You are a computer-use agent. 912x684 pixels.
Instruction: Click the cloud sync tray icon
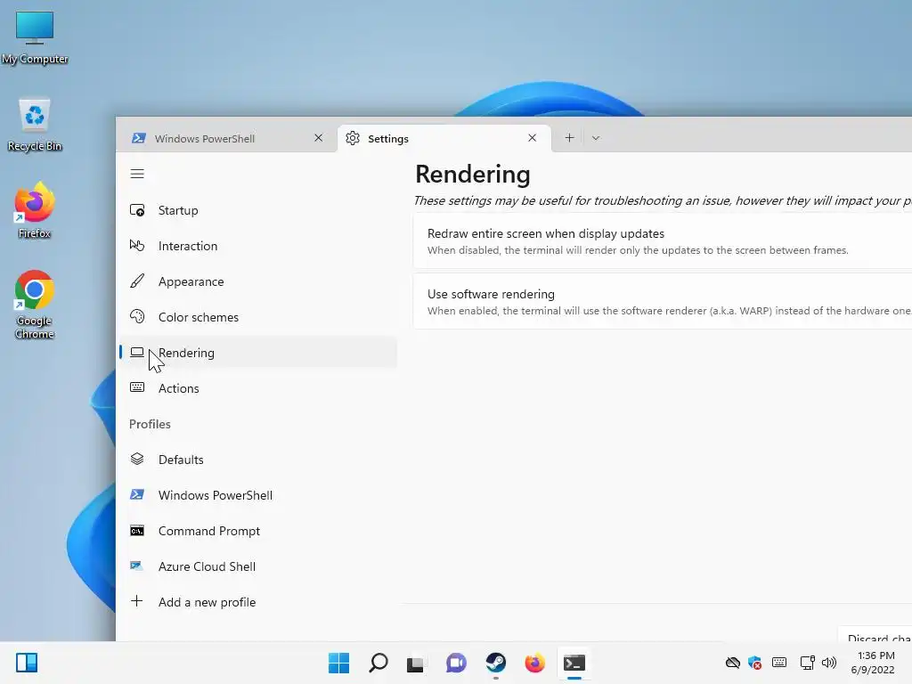click(733, 663)
